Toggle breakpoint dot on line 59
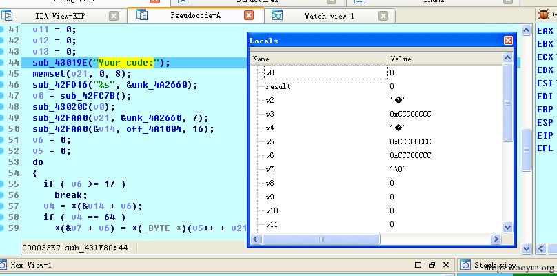The image size is (557, 276). (1, 228)
